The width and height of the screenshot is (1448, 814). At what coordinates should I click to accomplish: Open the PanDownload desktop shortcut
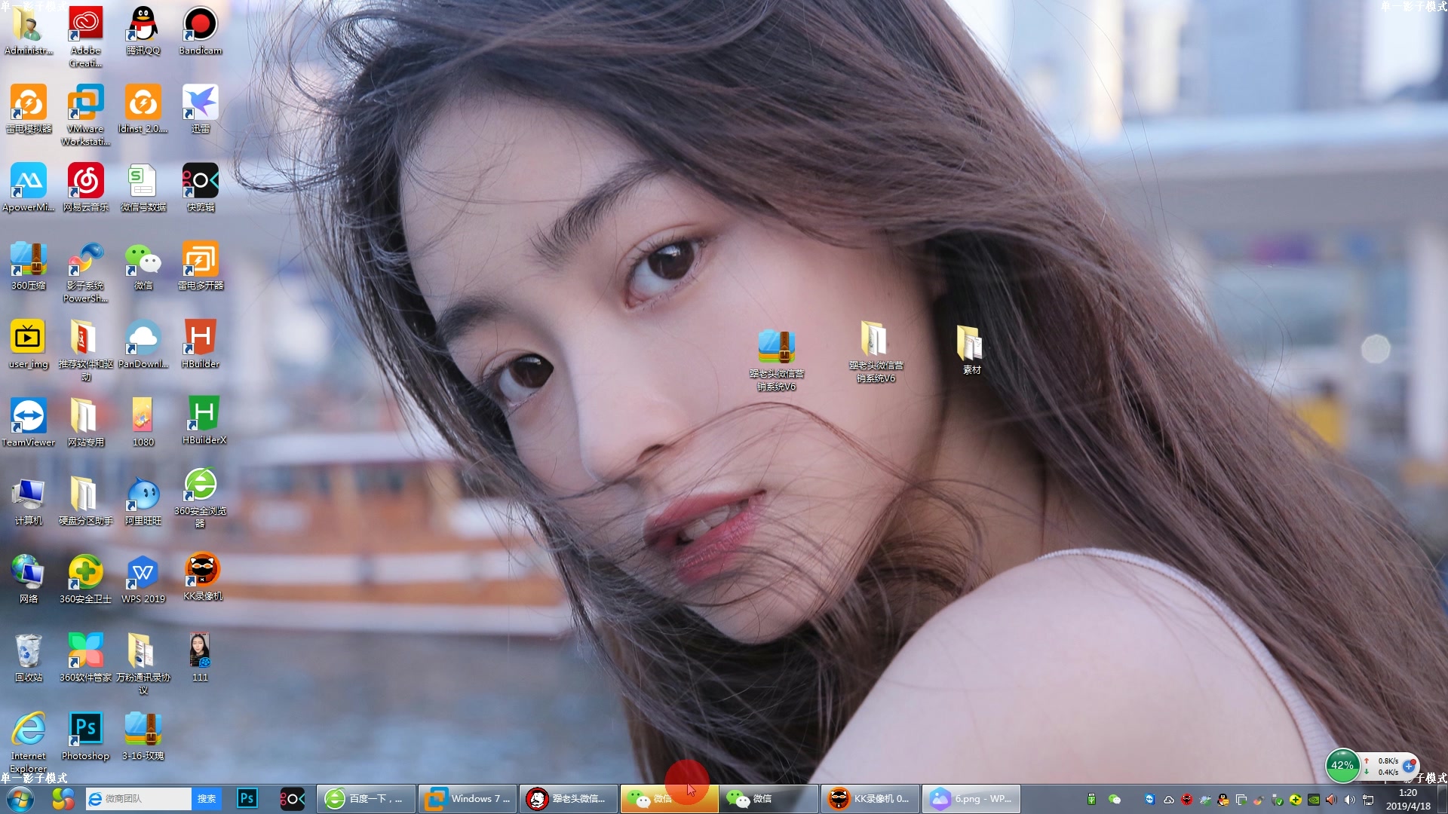click(x=143, y=344)
